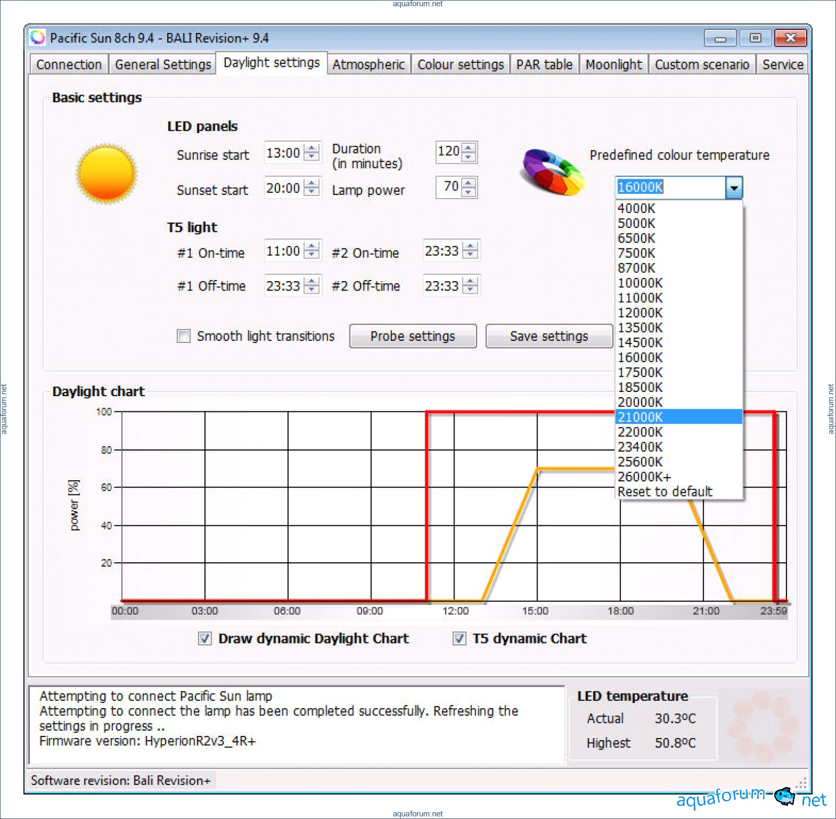Increase T5 #1 On-time with up arrow

[x=312, y=247]
